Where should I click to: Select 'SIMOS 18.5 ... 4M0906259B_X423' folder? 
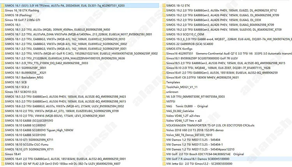[65, 97]
